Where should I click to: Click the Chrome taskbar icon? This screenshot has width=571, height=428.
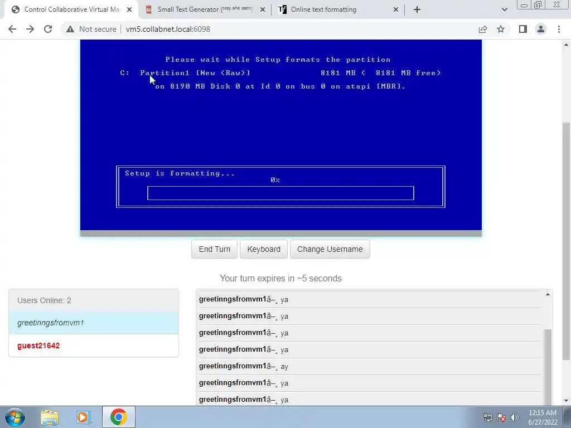118,417
